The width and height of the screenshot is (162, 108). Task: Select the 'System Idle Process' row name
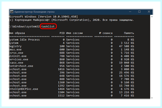[24, 40]
